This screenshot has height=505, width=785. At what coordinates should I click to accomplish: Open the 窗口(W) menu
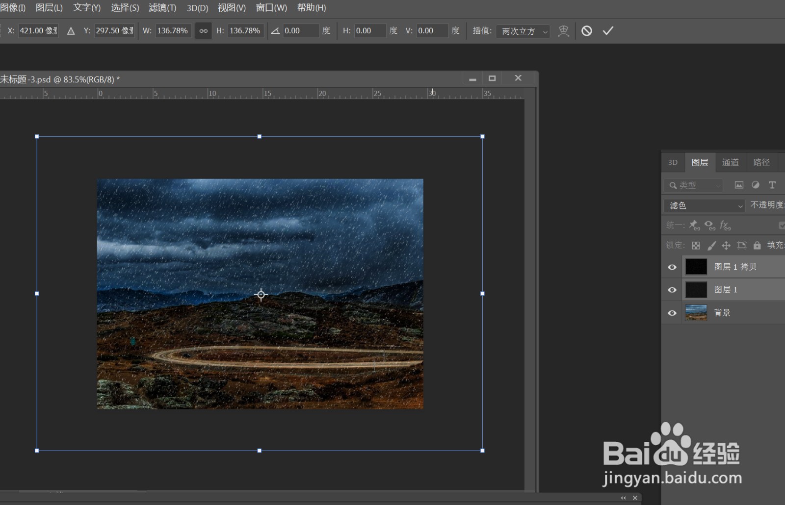[x=271, y=8]
